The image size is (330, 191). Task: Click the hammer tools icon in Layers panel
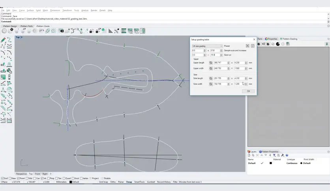pos(283,155)
